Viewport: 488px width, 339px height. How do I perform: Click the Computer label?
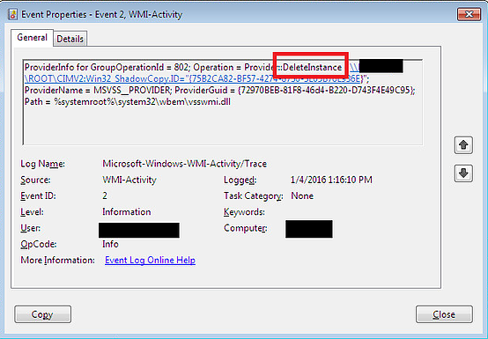(245, 228)
